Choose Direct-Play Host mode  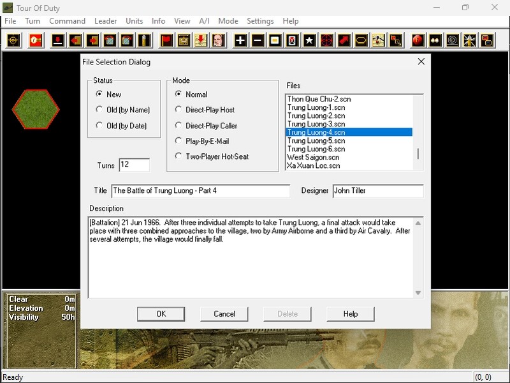(x=178, y=109)
